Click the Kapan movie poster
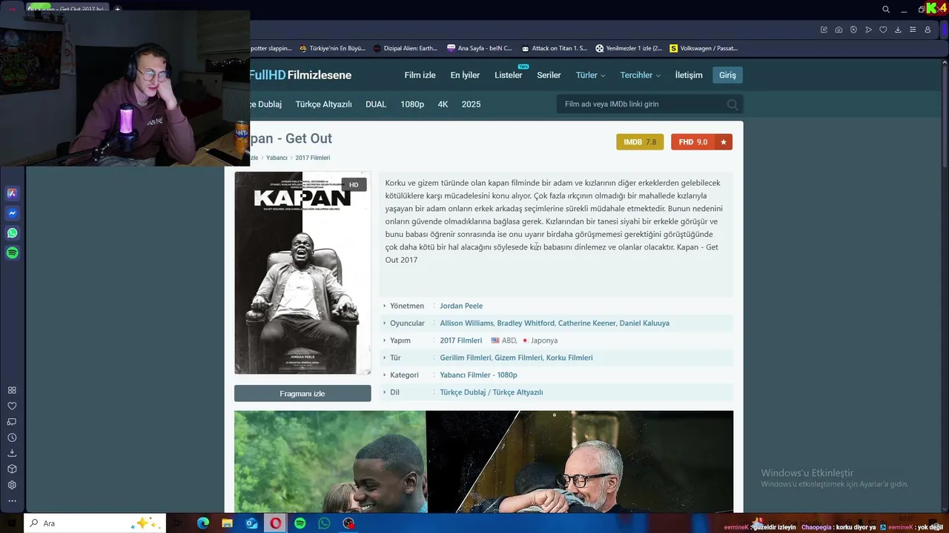Screen dimensions: 949x533 point(302,273)
